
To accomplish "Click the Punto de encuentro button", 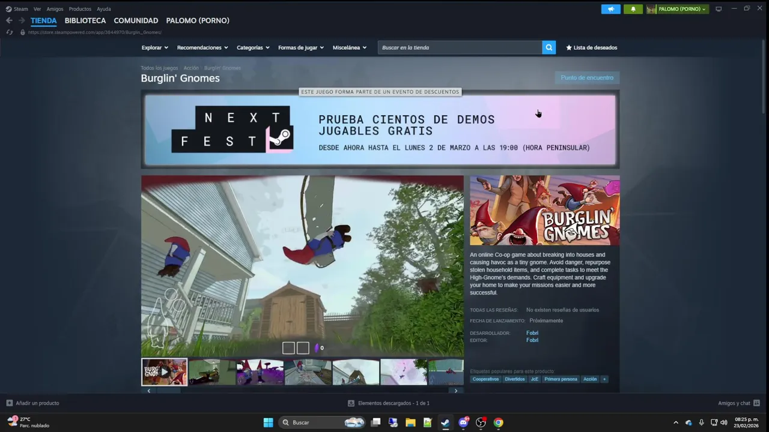I will [587, 77].
